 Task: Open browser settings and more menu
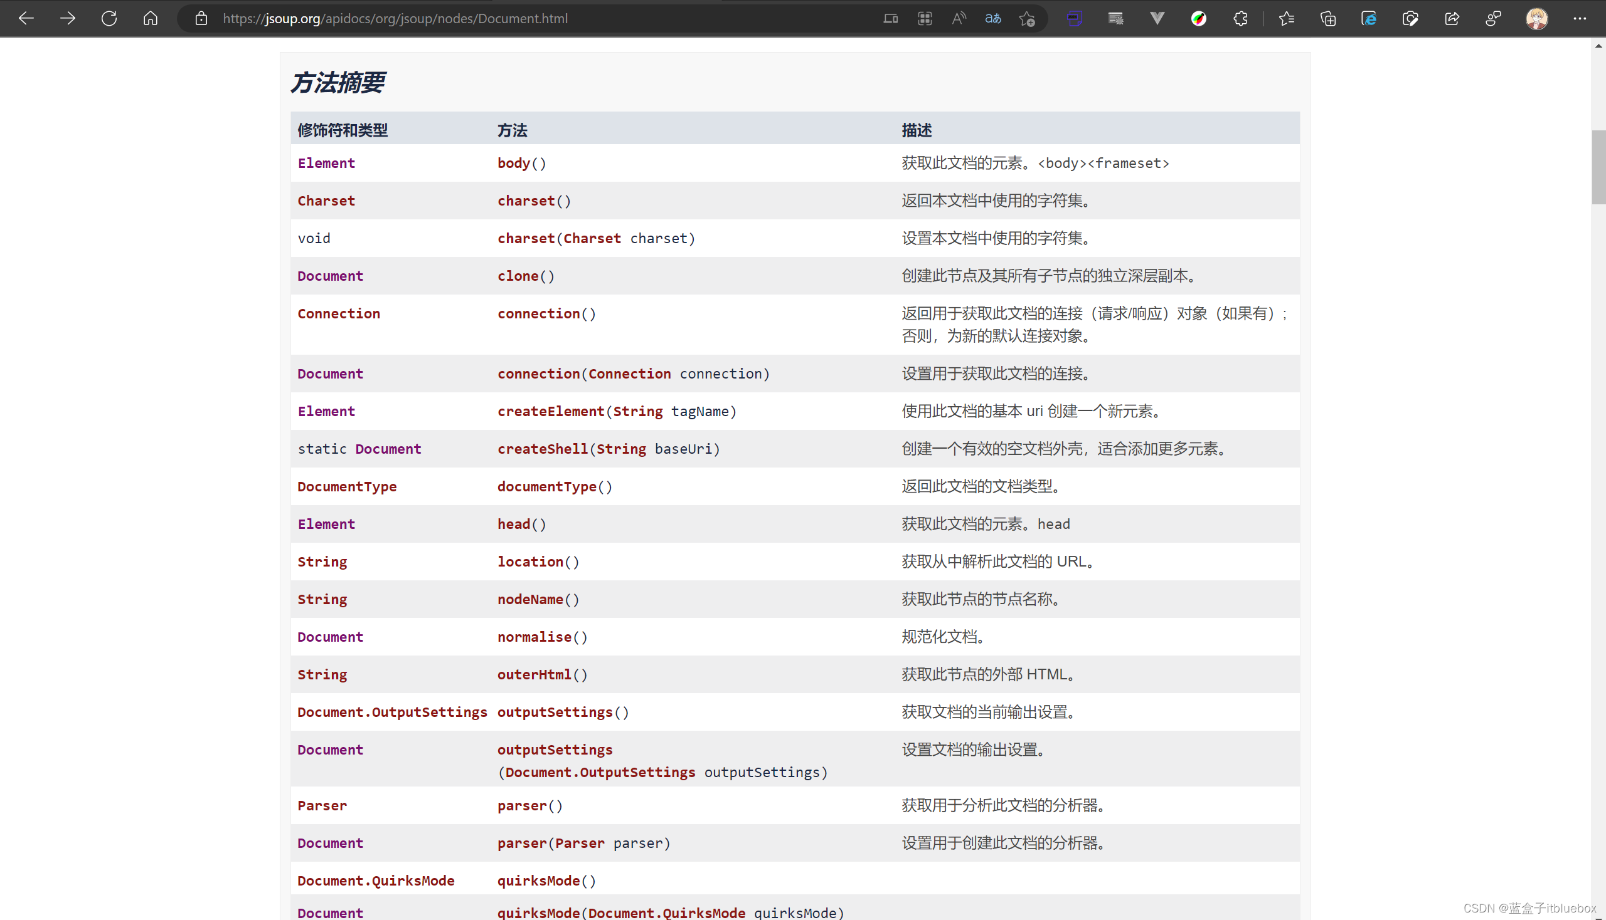pos(1580,18)
